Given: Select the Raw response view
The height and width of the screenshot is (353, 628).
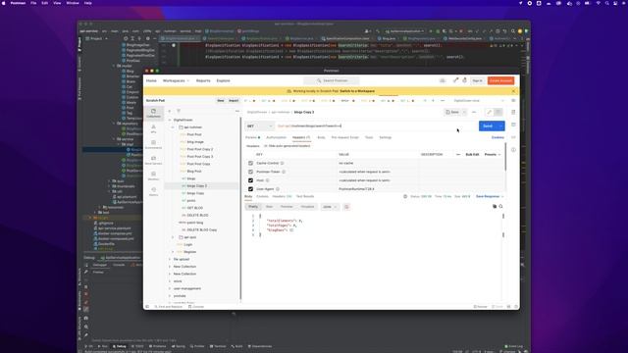Looking at the screenshot, I should 269,207.
